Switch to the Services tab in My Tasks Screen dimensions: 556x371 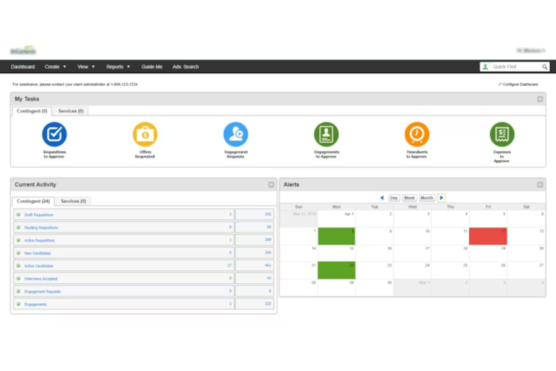pos(70,111)
